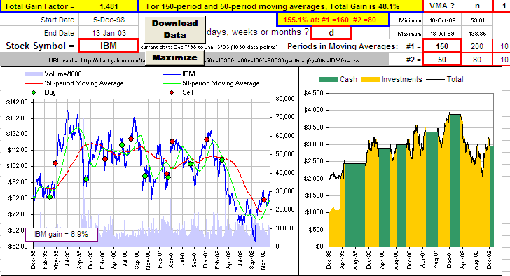Select the cell with value 200

(477, 46)
